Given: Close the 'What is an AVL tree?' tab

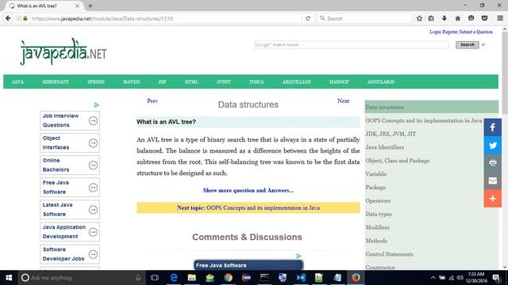Looking at the screenshot, I should tap(77, 6).
